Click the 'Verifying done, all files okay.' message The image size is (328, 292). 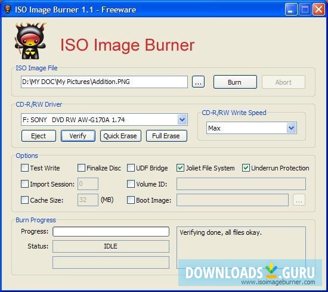[221, 232]
